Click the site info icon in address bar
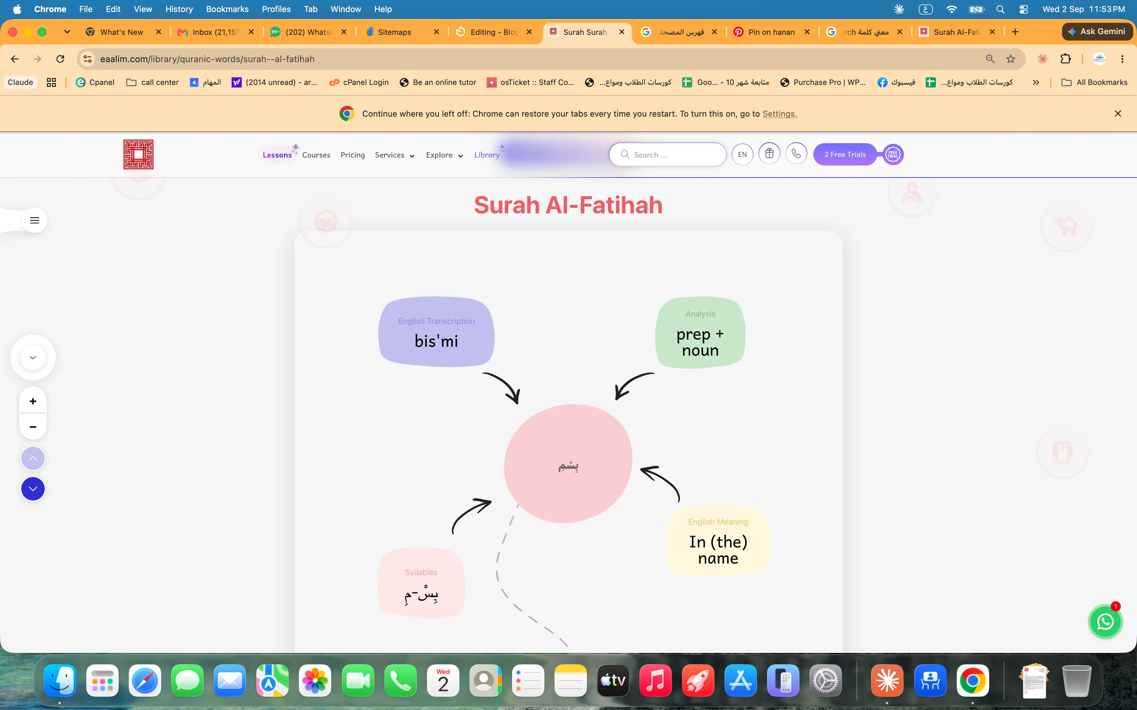The image size is (1137, 710). (x=87, y=59)
